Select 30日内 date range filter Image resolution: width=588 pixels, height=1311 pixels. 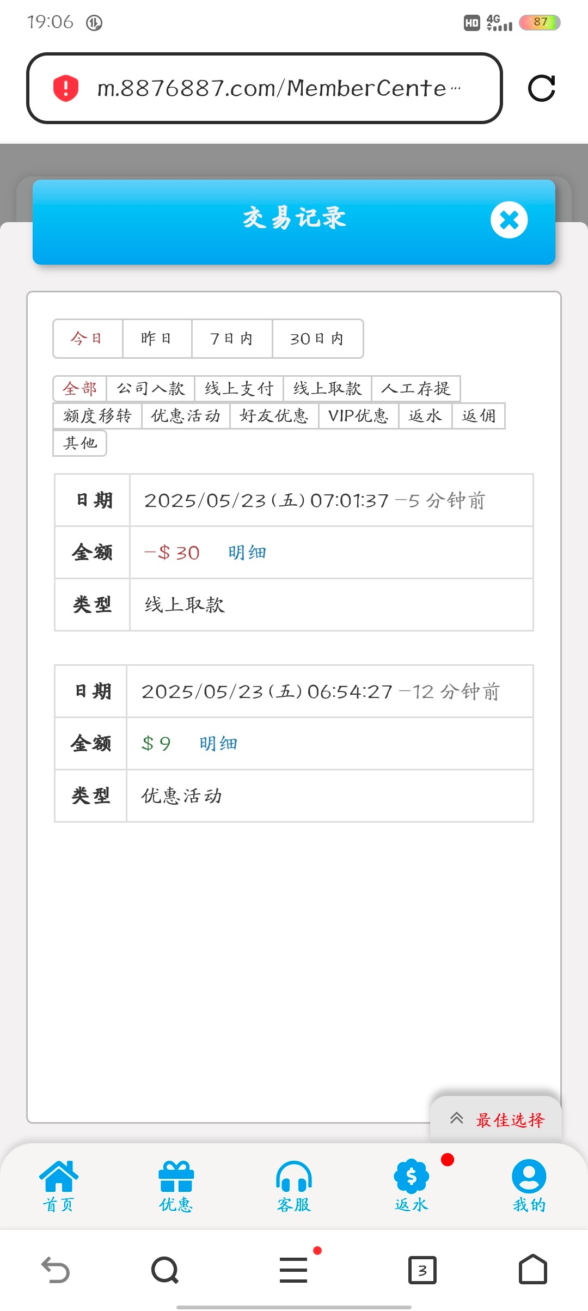(317, 339)
